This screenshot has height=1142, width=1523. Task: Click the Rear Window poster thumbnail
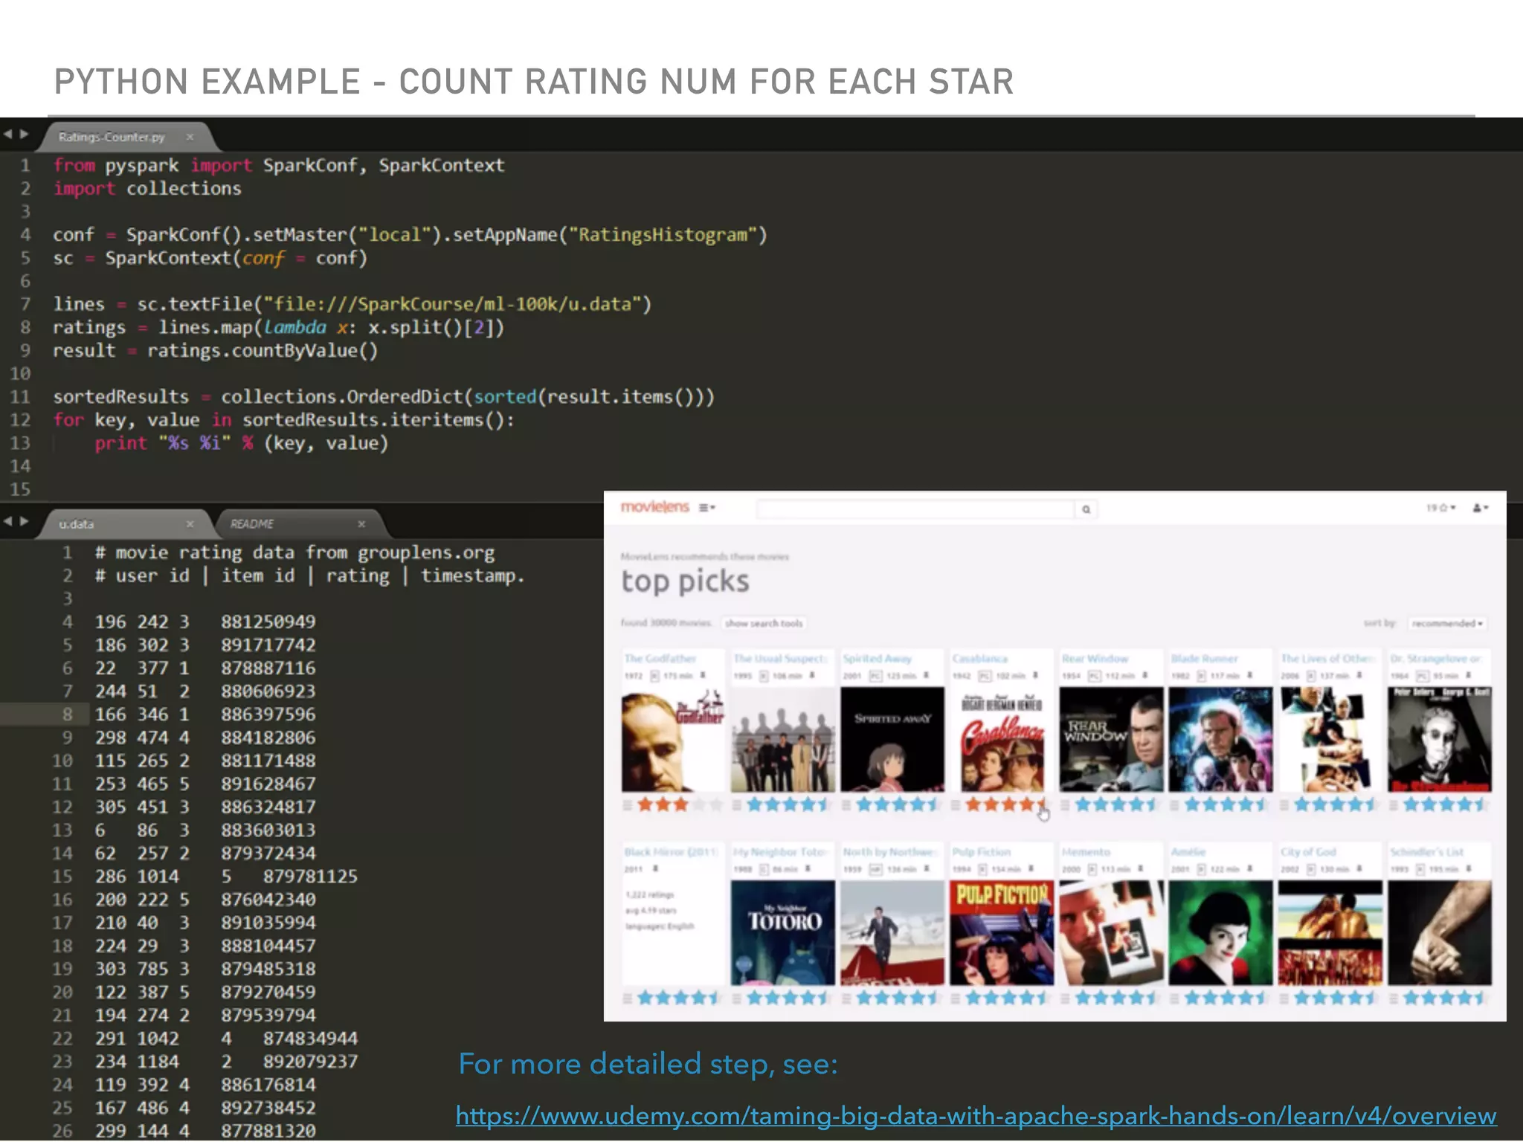pos(1111,740)
